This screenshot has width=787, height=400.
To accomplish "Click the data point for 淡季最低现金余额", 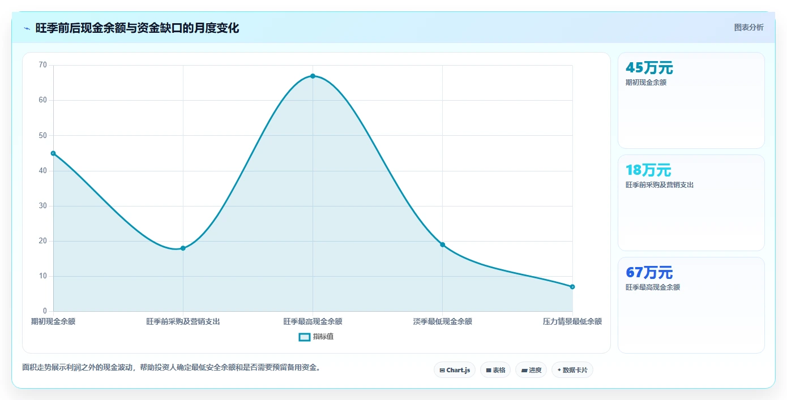I will [x=442, y=244].
